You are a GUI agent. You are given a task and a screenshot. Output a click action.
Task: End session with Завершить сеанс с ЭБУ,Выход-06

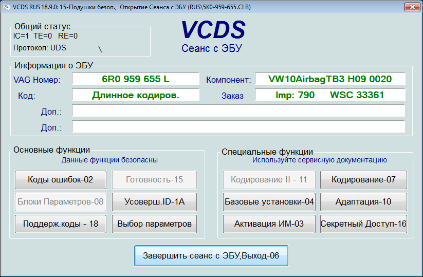pos(211,256)
